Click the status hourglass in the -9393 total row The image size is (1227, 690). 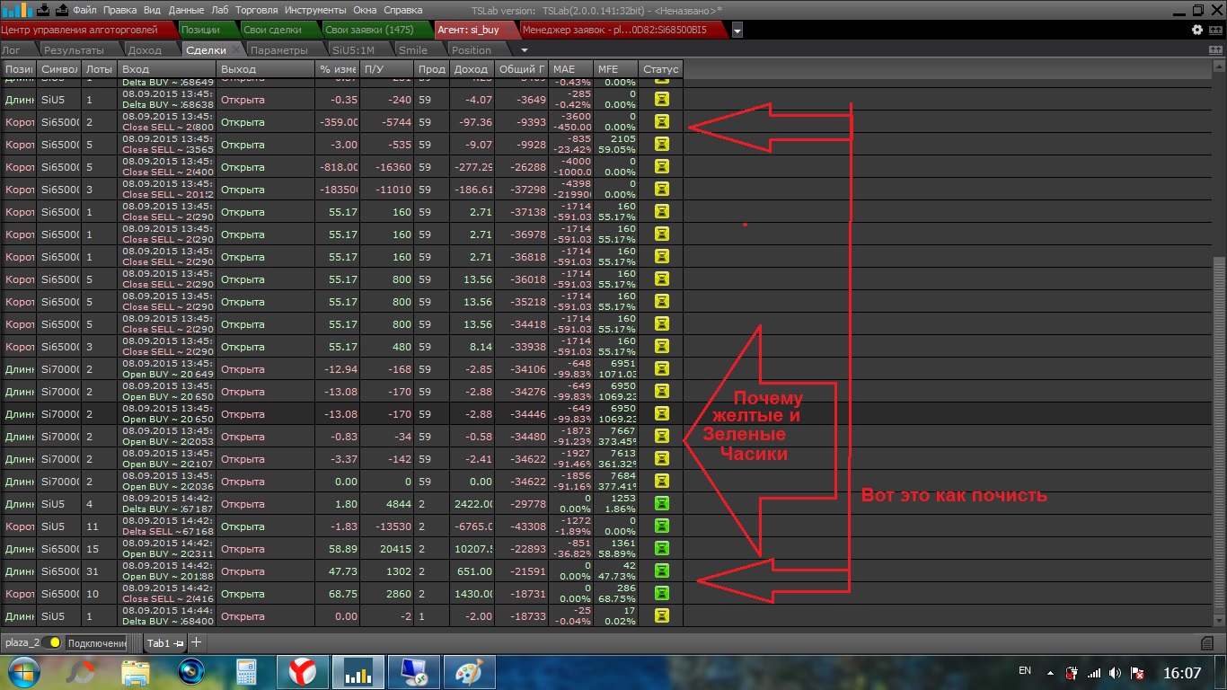coord(662,121)
